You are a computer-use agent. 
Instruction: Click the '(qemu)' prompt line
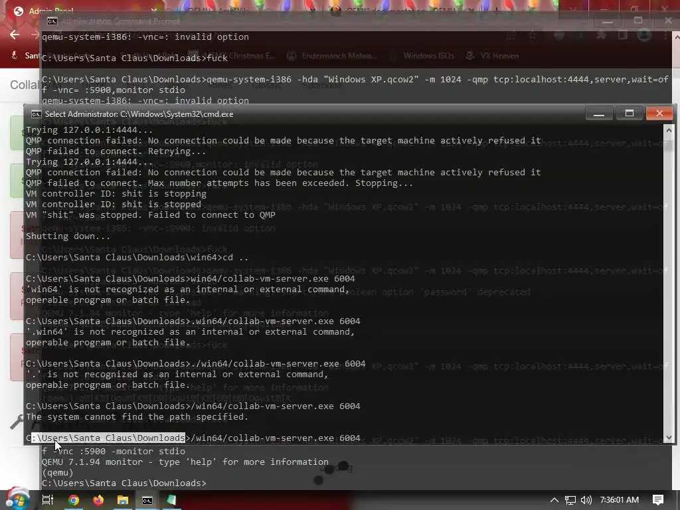coord(58,472)
